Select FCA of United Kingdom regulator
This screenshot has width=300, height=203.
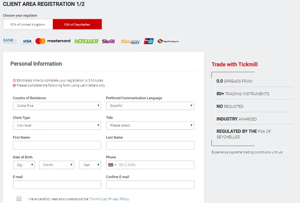pos(28,24)
